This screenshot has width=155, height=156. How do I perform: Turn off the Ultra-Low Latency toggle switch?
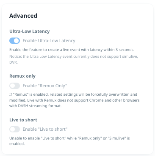[x=14, y=41]
